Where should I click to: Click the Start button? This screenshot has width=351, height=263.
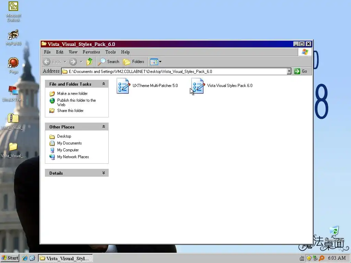click(x=10, y=258)
